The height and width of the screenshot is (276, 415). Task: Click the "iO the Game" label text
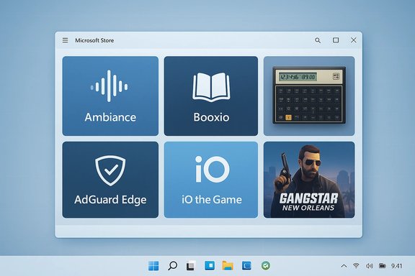(212, 200)
